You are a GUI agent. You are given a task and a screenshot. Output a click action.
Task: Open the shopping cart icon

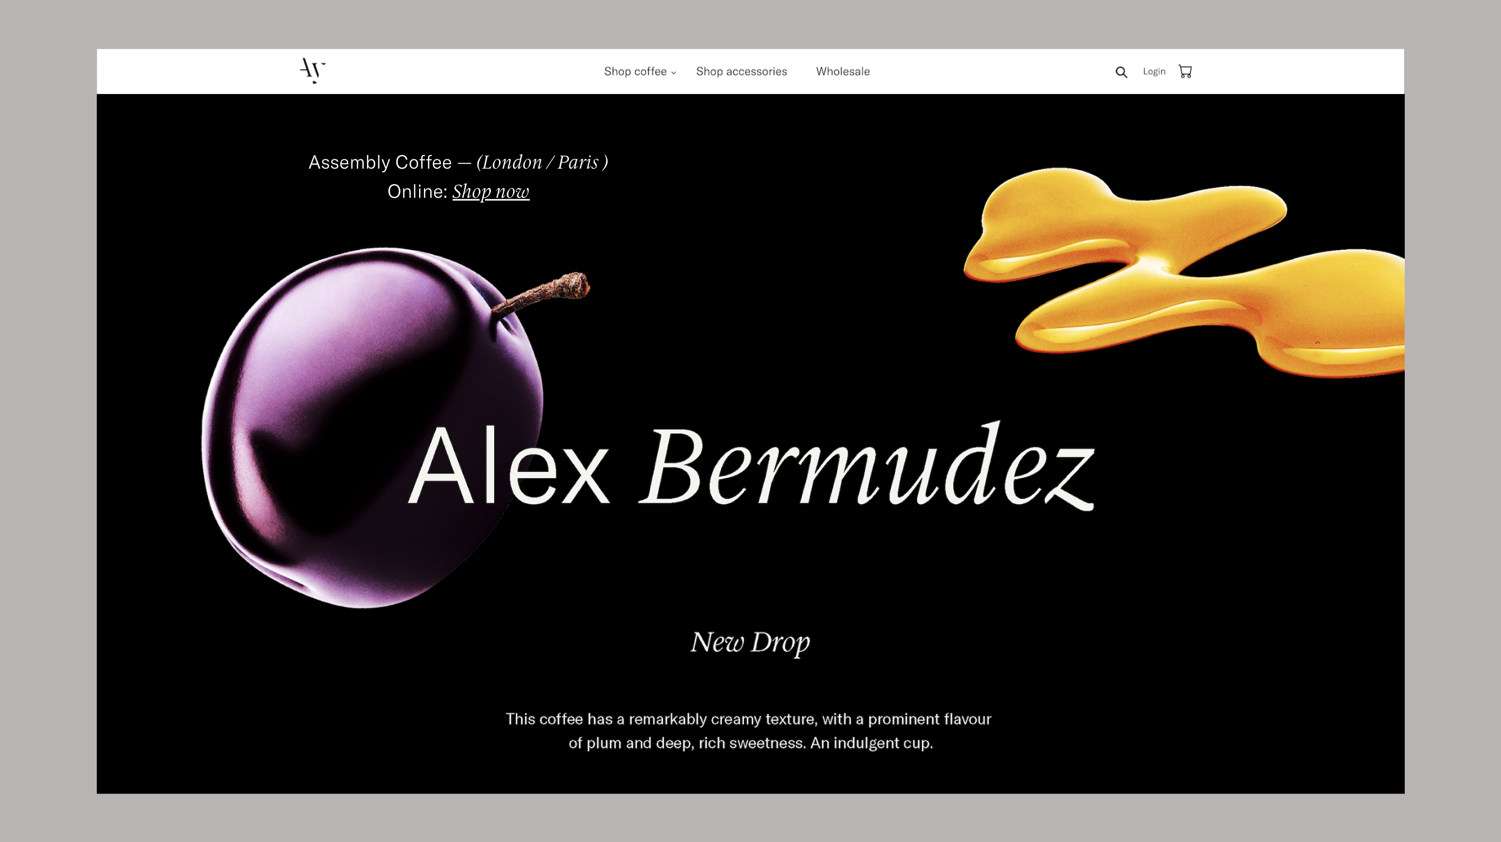[x=1185, y=72]
